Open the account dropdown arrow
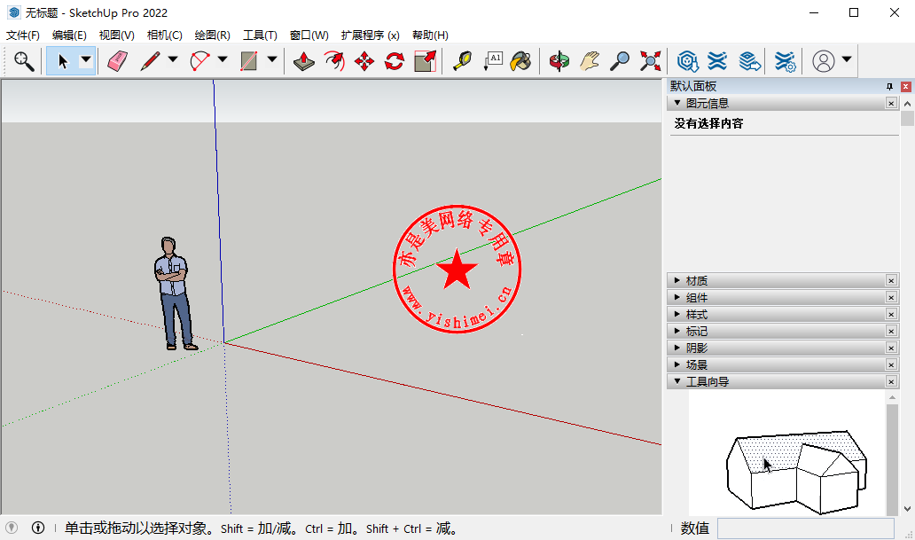The height and width of the screenshot is (540, 915). click(847, 59)
